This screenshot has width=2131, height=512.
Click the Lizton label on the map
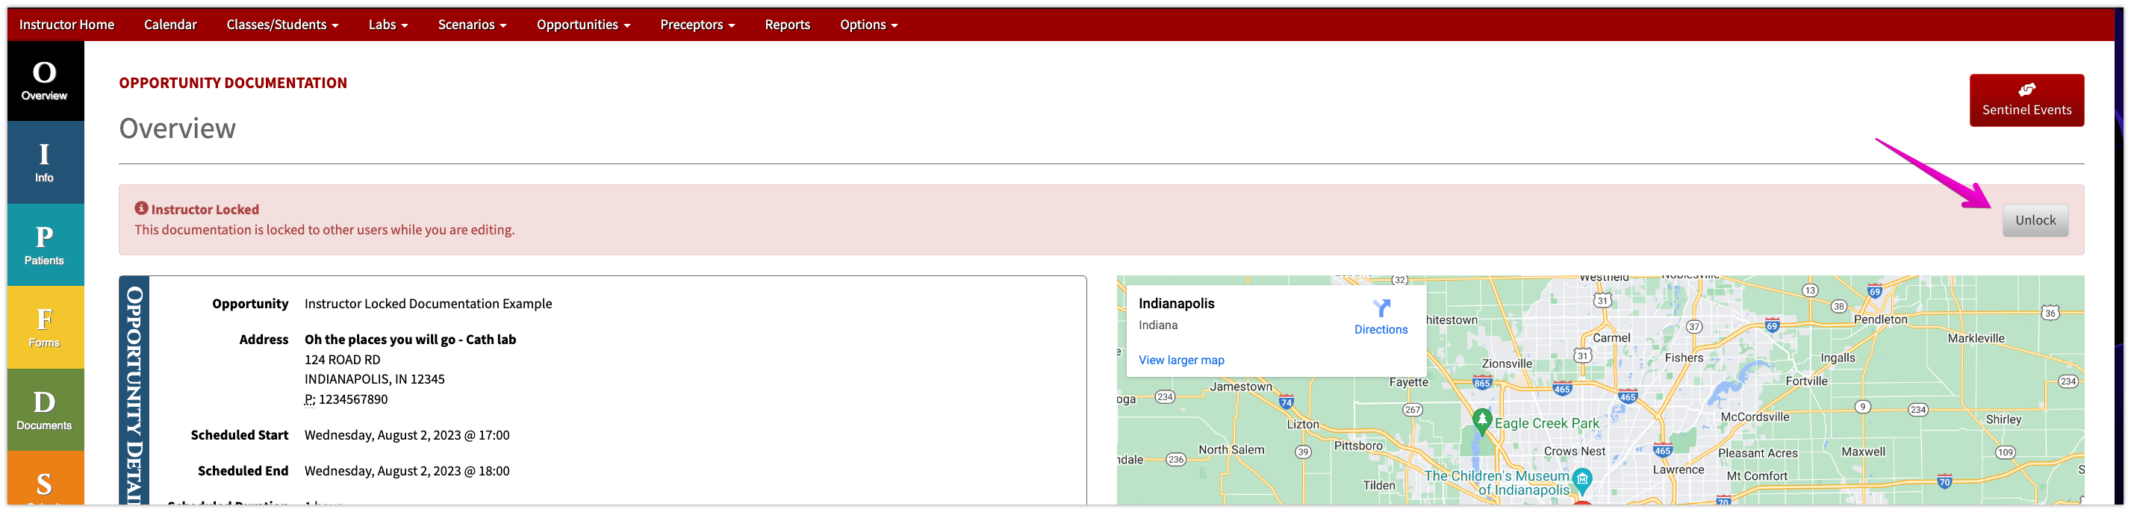1302,425
